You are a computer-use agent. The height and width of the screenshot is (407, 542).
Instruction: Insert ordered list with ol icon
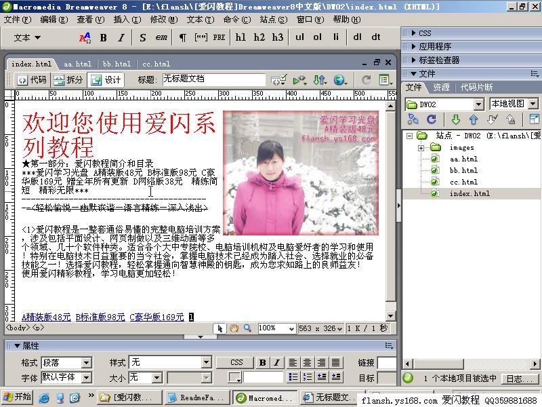click(317, 37)
